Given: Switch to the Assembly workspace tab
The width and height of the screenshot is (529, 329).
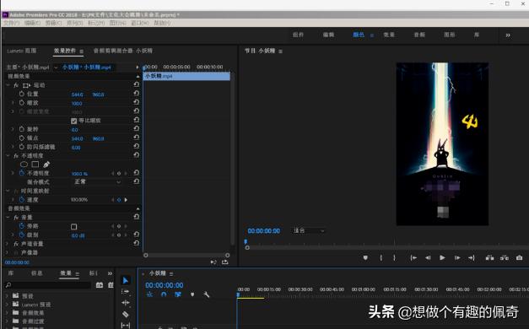Looking at the screenshot, I should pos(298,35).
